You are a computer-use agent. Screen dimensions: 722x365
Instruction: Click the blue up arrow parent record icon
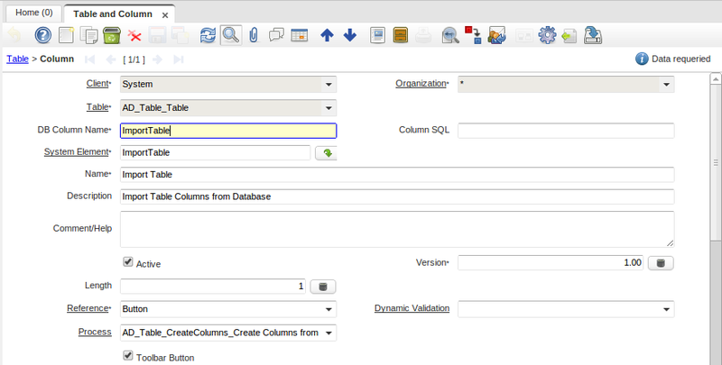327,35
